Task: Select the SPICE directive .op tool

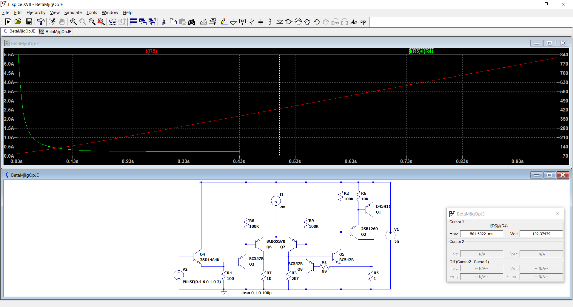Action: (x=363, y=22)
